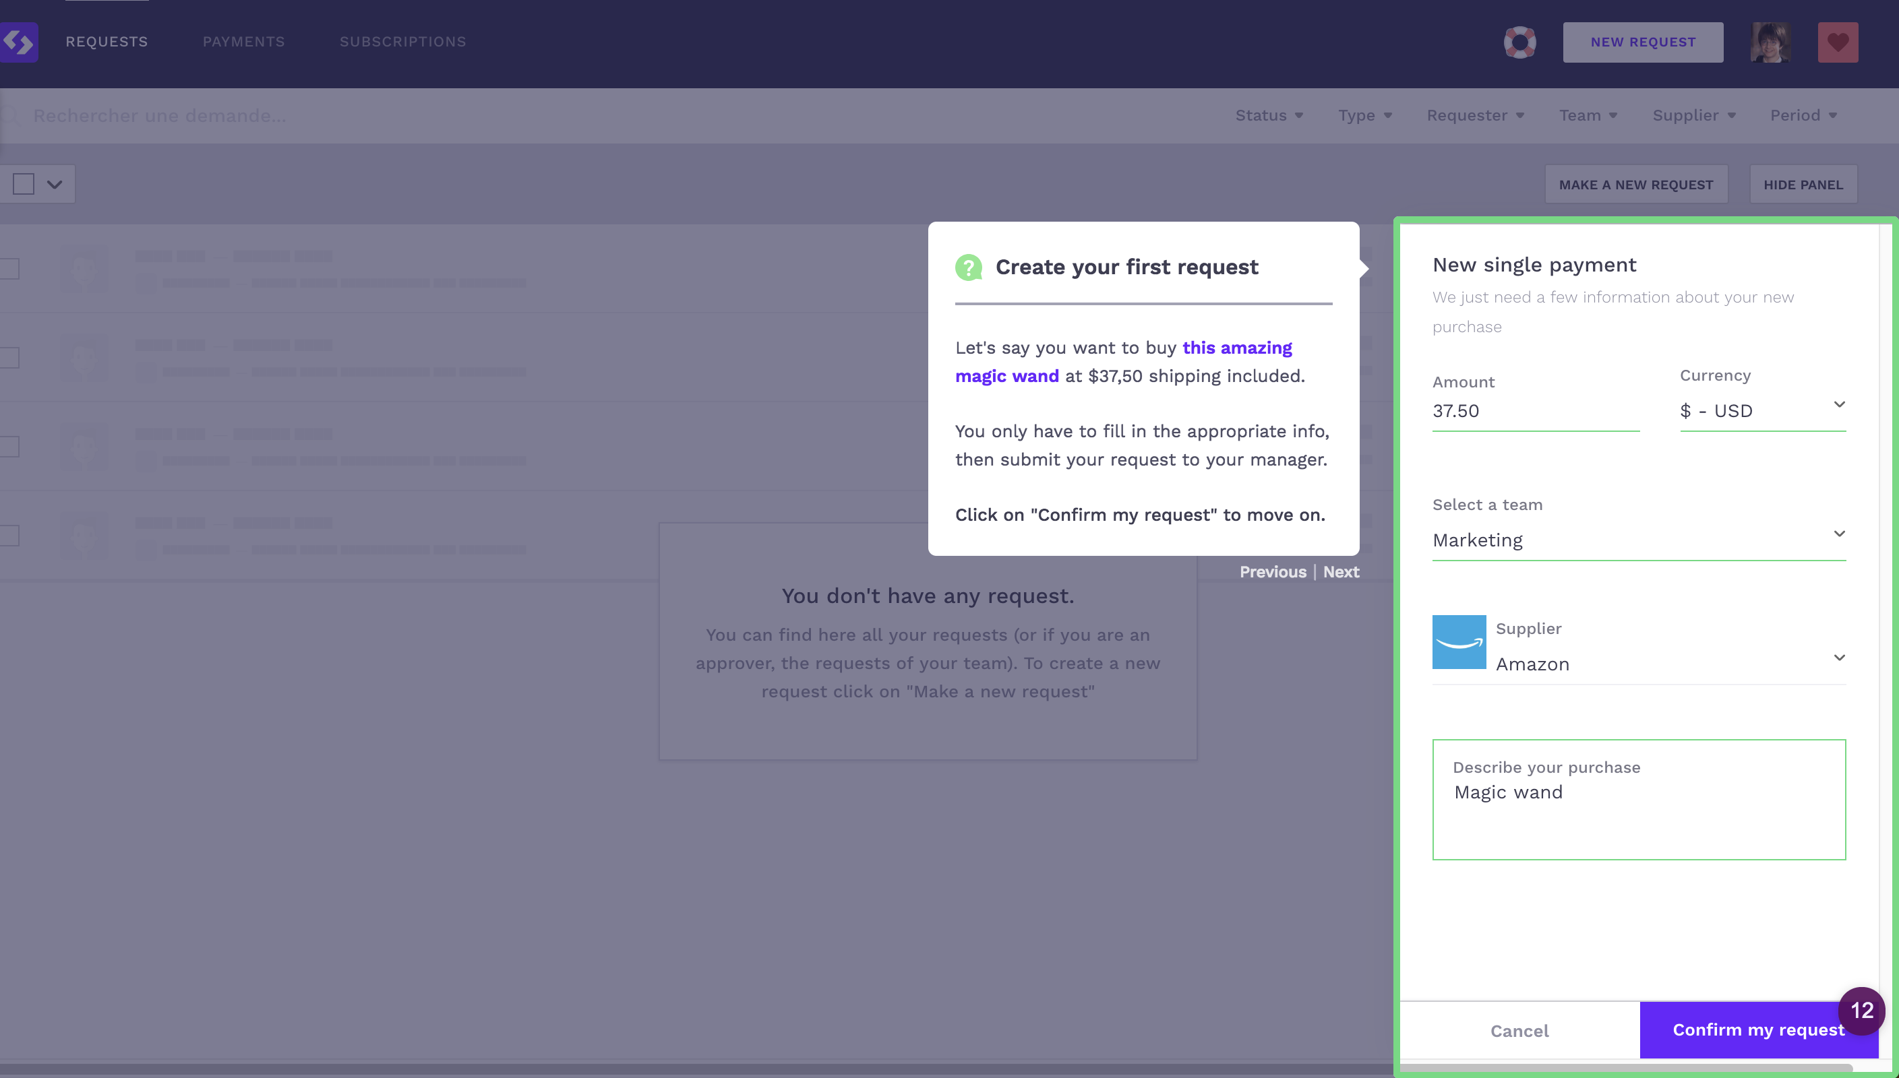Toggle the select-all requests checkbox
This screenshot has width=1899, height=1078.
(x=24, y=184)
